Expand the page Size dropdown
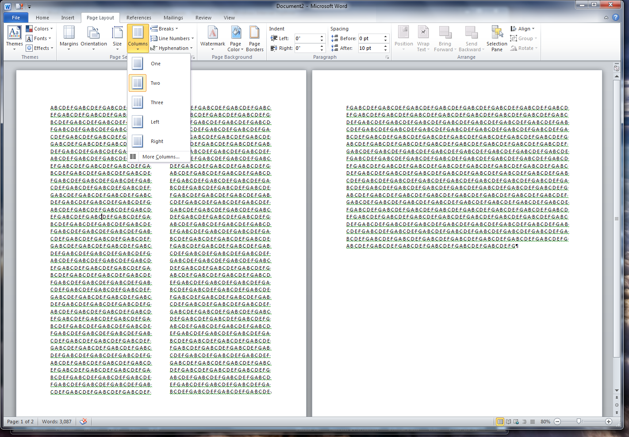This screenshot has width=629, height=437. click(x=117, y=38)
